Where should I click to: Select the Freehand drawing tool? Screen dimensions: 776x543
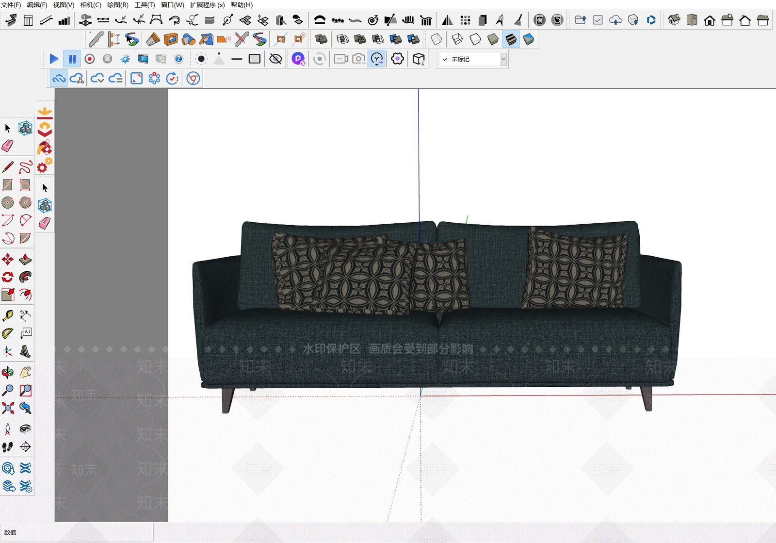click(x=26, y=167)
